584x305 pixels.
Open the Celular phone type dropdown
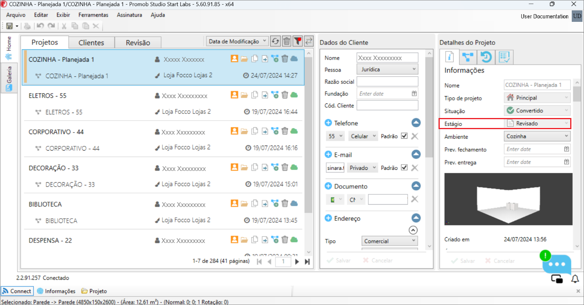363,136
